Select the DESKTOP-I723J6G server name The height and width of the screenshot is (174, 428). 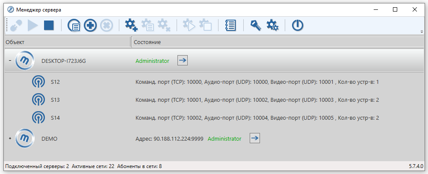point(64,61)
